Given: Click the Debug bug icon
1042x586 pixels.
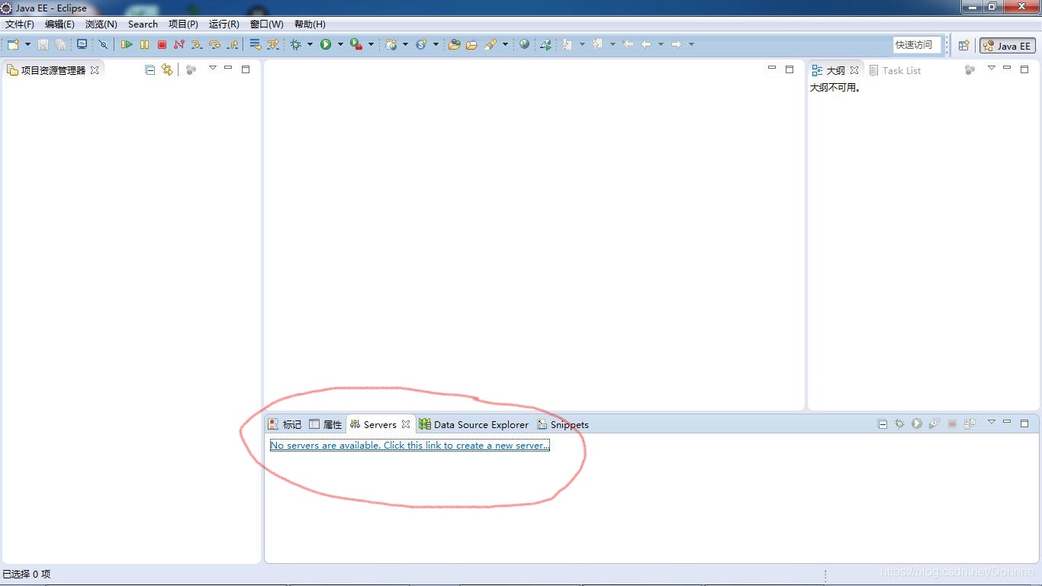Looking at the screenshot, I should 296,45.
